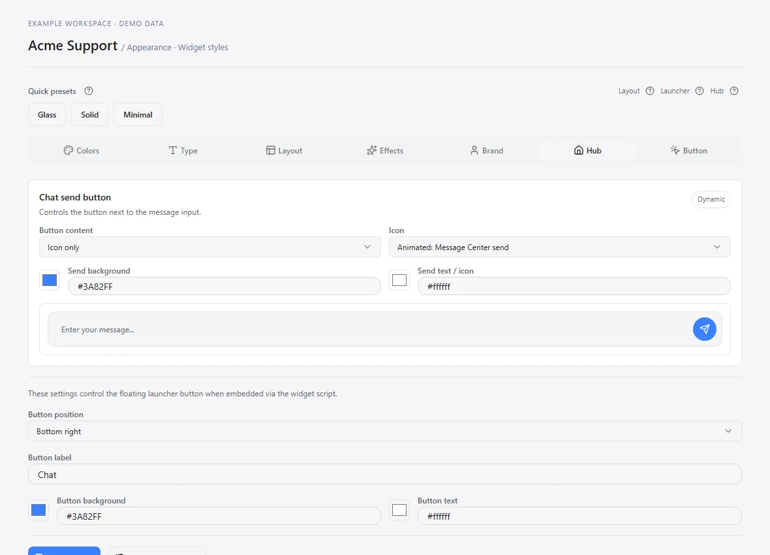The height and width of the screenshot is (555, 770).
Task: Click the Acme Support heading
Action: (x=72, y=46)
